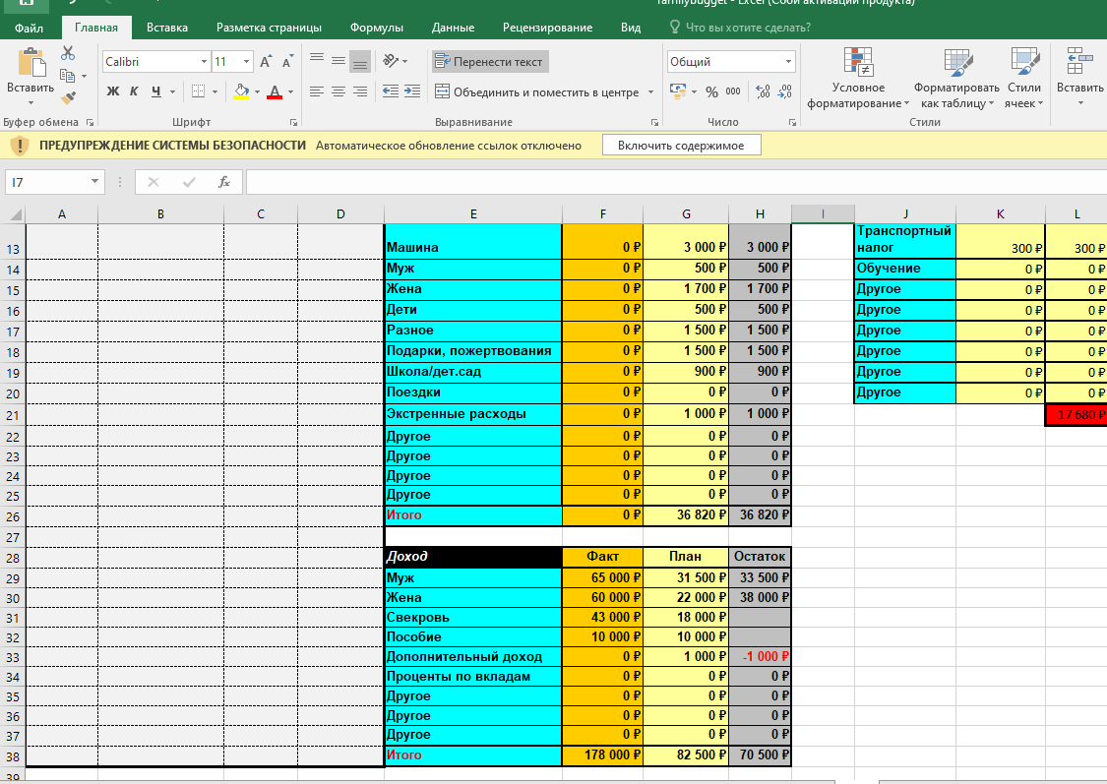Screen dimensions: 1107x784
Task: Switch to the Формулы ribbon tab
Action: pos(377,28)
